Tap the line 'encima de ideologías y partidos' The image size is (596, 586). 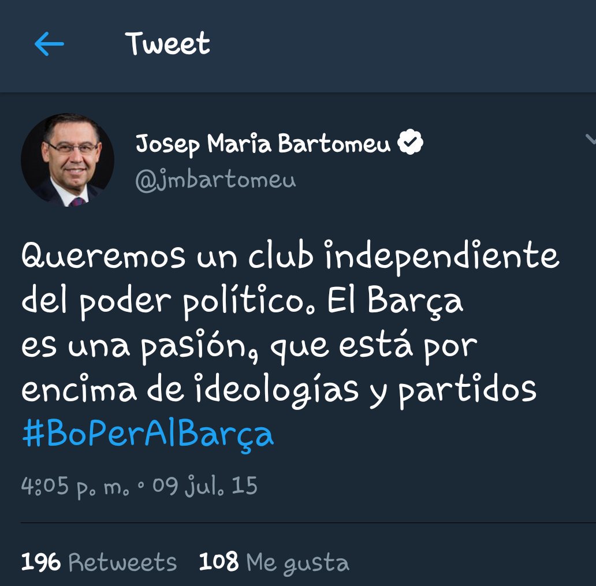coord(279,391)
